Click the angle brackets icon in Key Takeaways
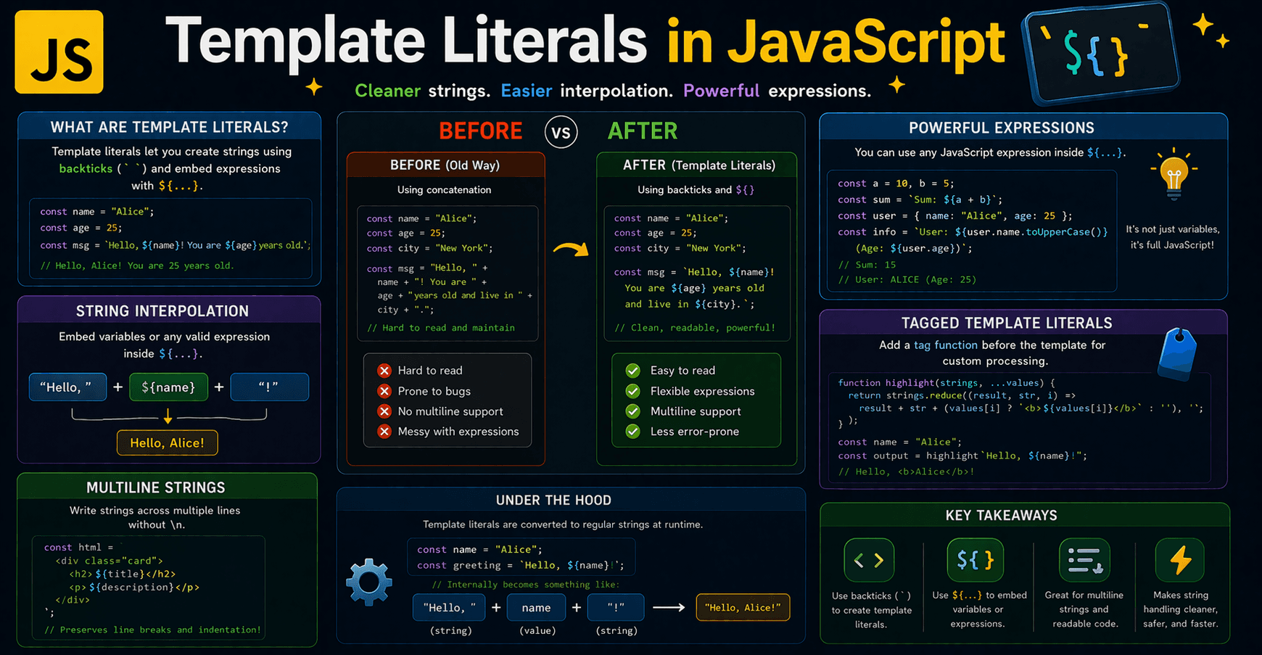Viewport: 1262px width, 655px height. [x=869, y=560]
